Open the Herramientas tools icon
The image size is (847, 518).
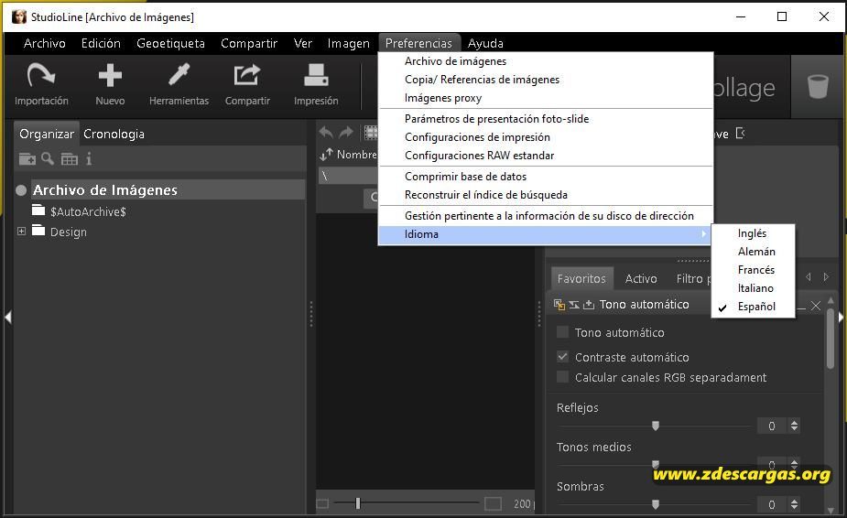[x=179, y=75]
